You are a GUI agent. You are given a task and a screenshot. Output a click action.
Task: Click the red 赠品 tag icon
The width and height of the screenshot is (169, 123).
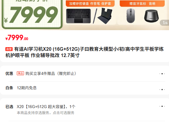(x=20, y=73)
